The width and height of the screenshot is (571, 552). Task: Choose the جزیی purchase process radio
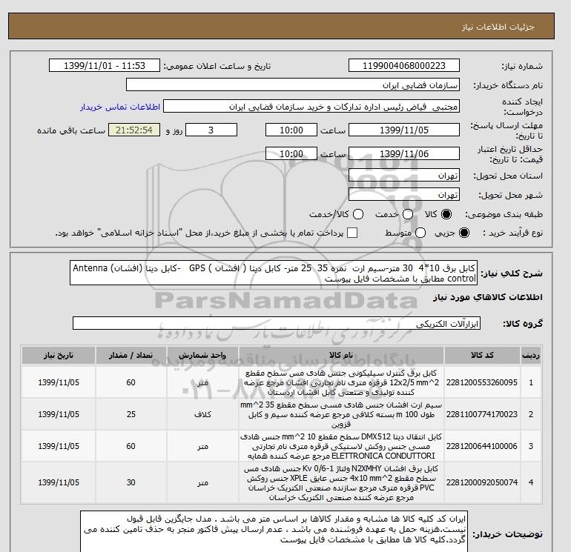464,233
